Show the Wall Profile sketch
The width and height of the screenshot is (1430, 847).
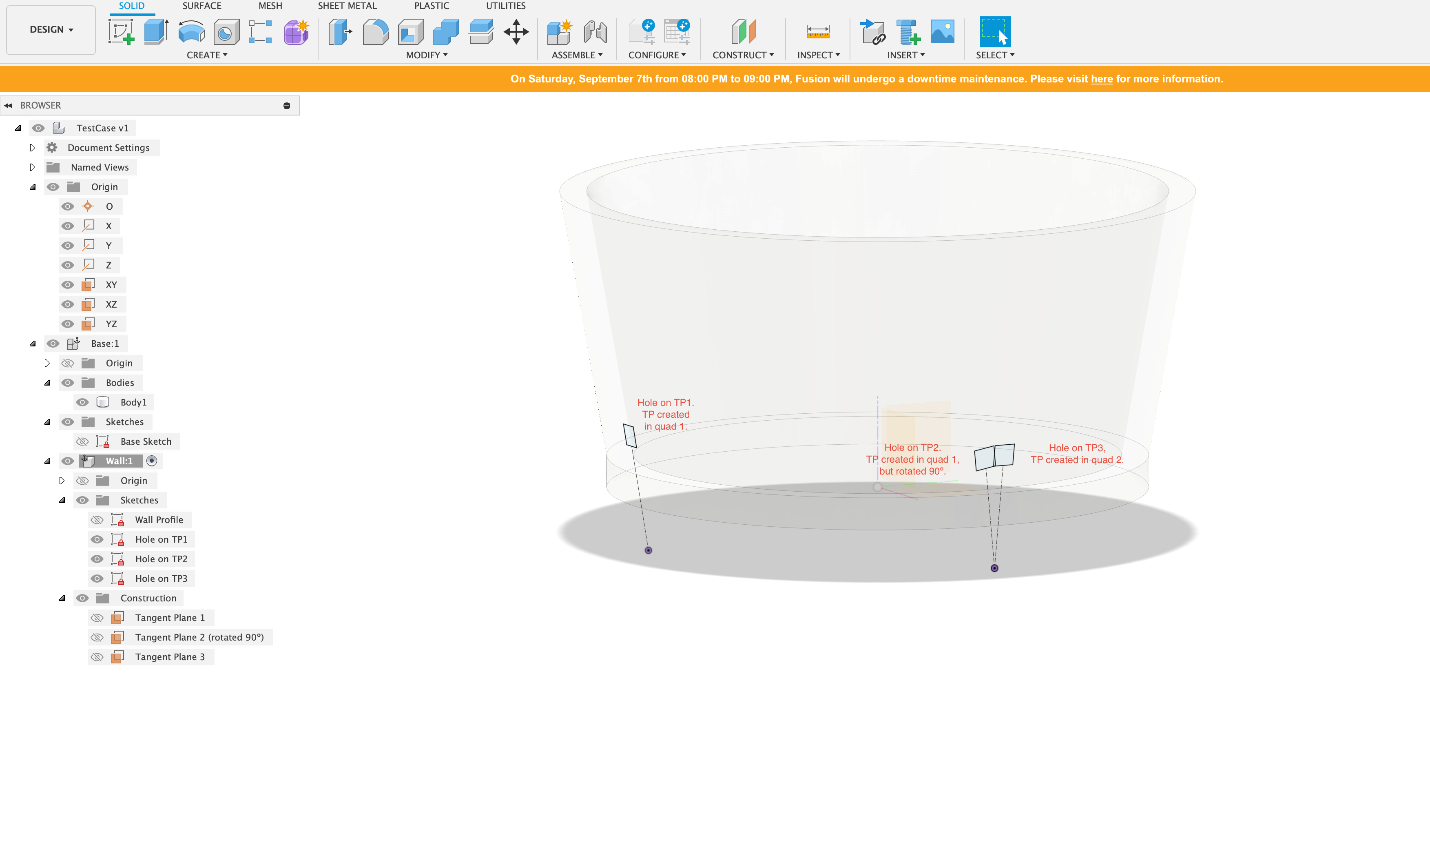coord(97,520)
